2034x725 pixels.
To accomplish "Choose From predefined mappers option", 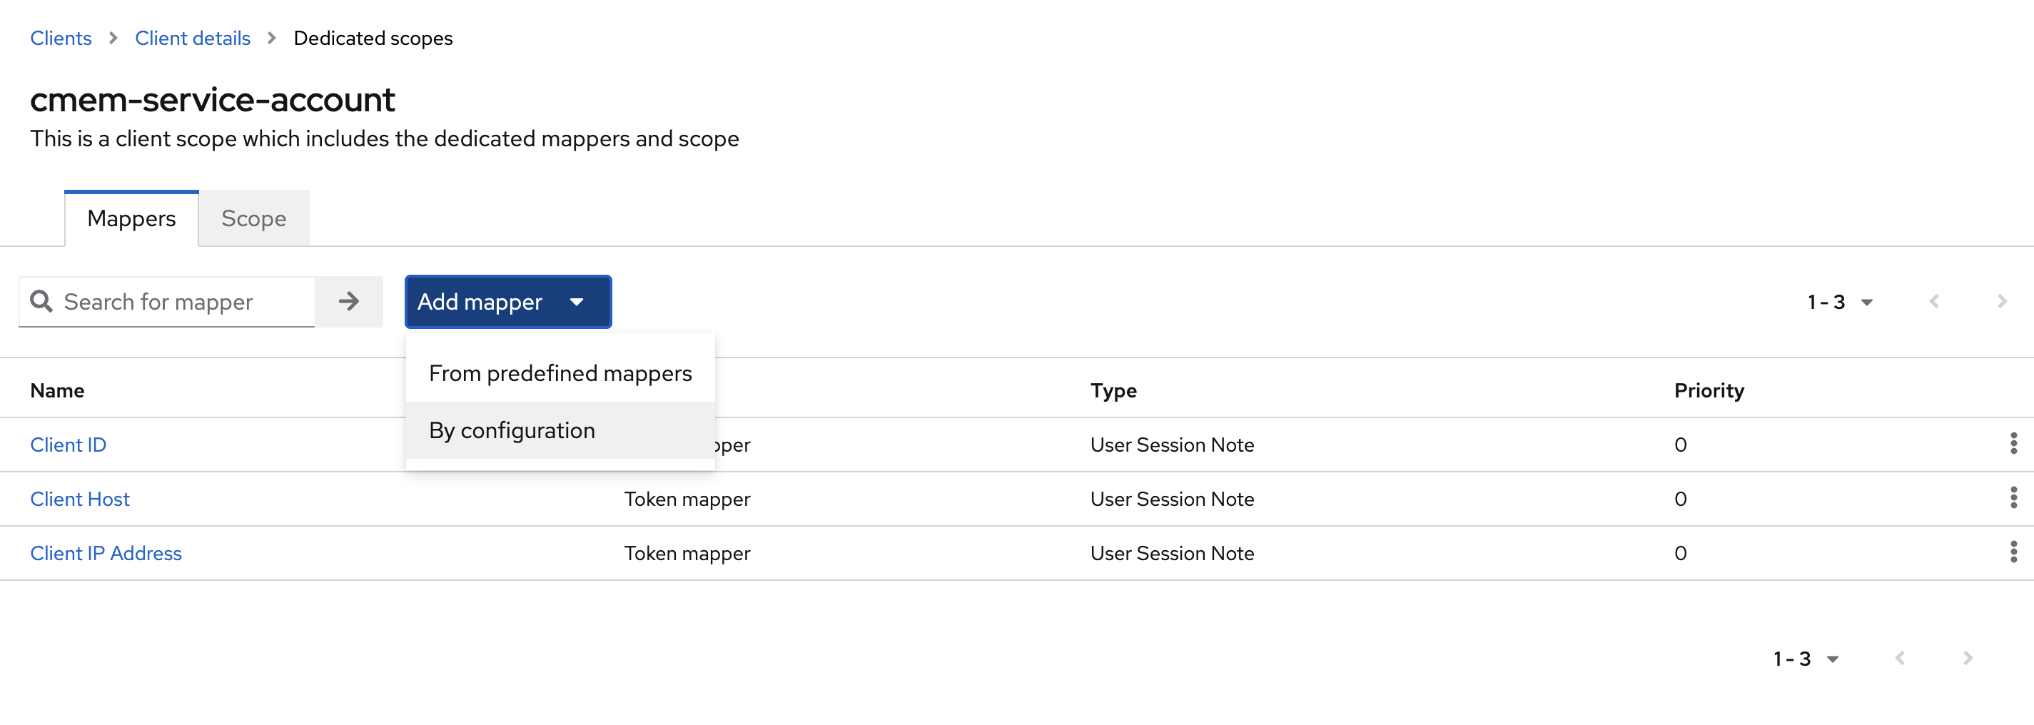I will coord(560,372).
